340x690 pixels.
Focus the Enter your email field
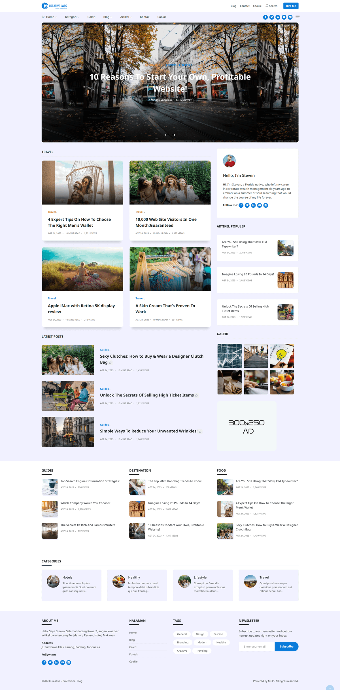click(x=256, y=647)
